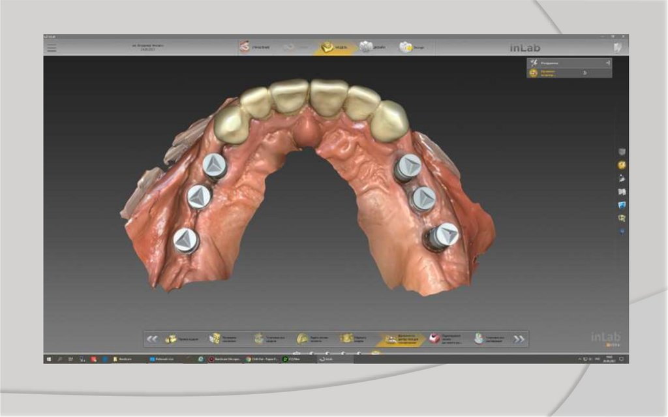
Task: Toggle the active yellow Tools side palette icon
Action: tap(622, 165)
